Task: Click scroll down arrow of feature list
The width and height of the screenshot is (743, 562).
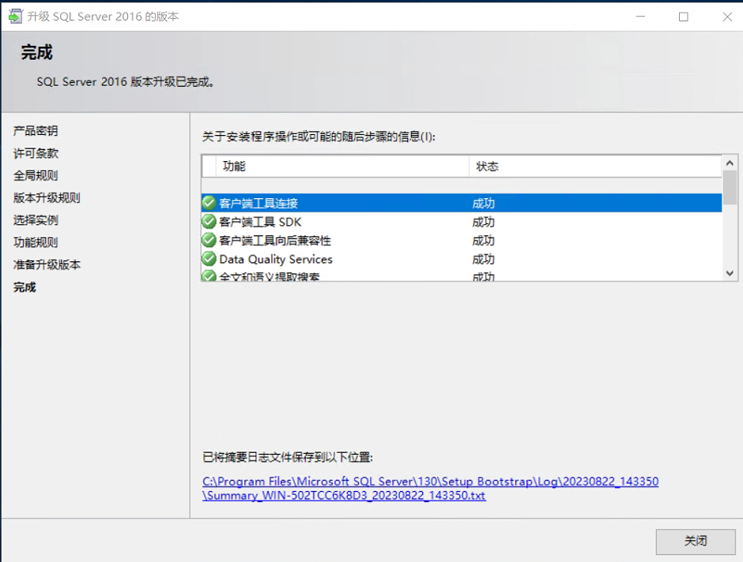Action: (730, 273)
